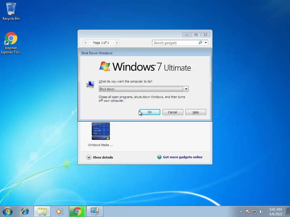Maximize the gadget gallery window
This screenshot has width=290, height=217.
click(x=196, y=35)
